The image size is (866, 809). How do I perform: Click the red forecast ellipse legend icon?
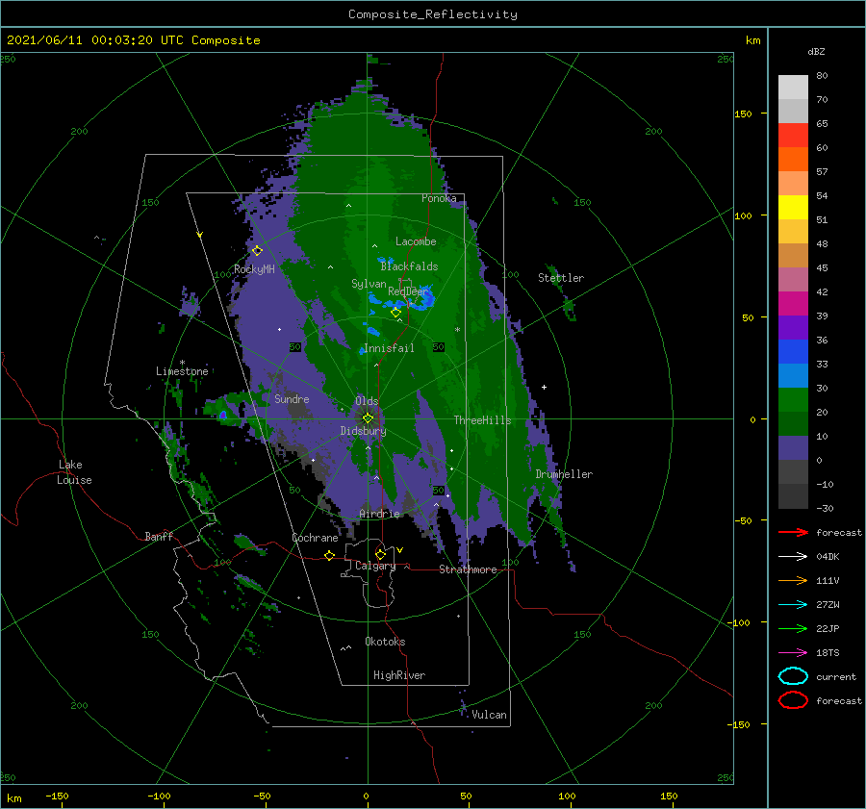pyautogui.click(x=793, y=700)
